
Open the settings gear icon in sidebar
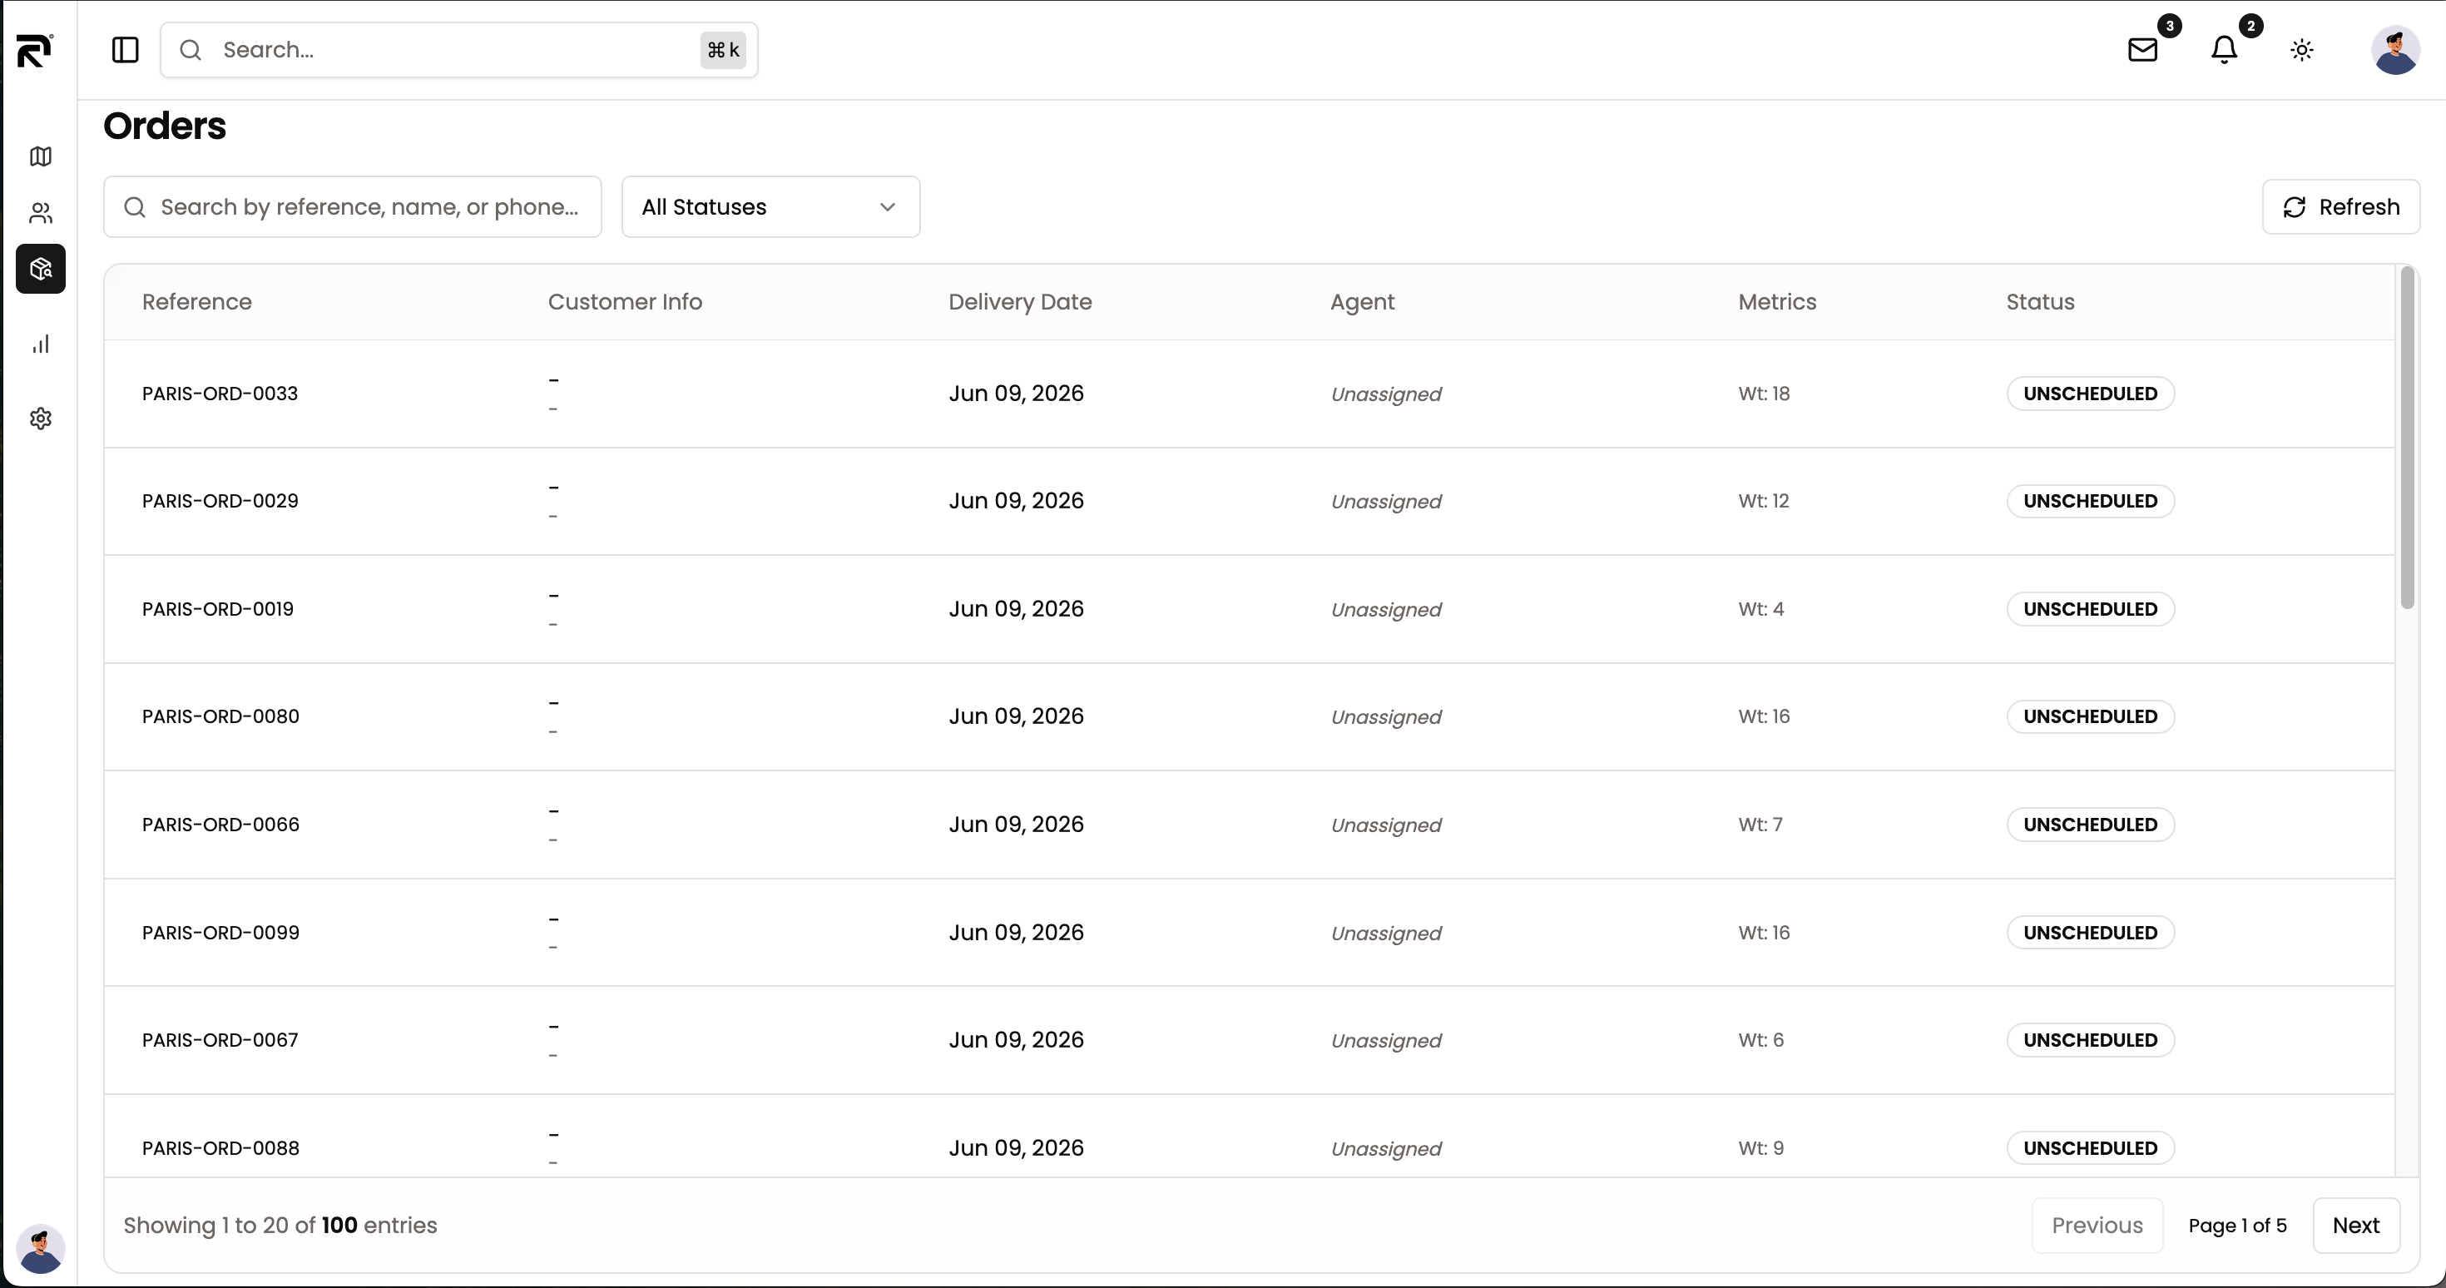click(40, 419)
